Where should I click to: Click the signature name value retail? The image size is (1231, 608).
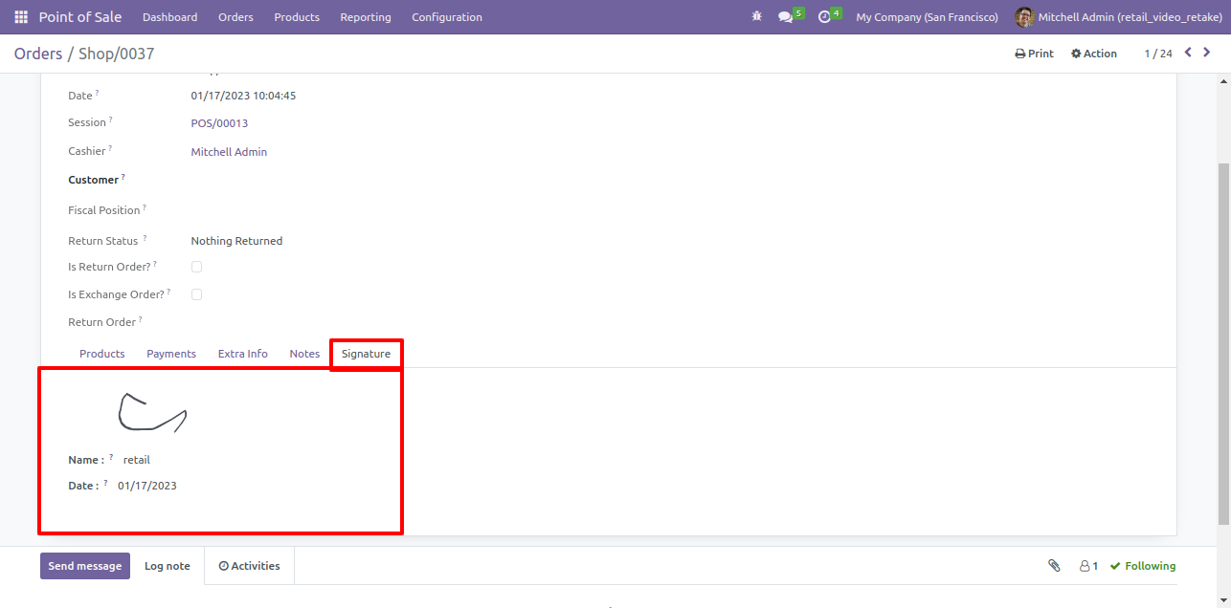point(137,460)
